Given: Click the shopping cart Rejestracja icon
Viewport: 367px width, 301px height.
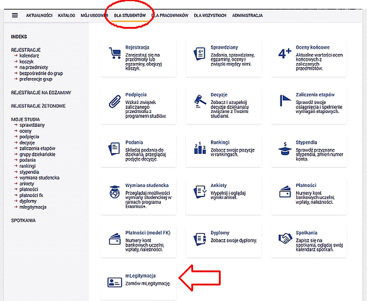Looking at the screenshot, I should (x=114, y=53).
